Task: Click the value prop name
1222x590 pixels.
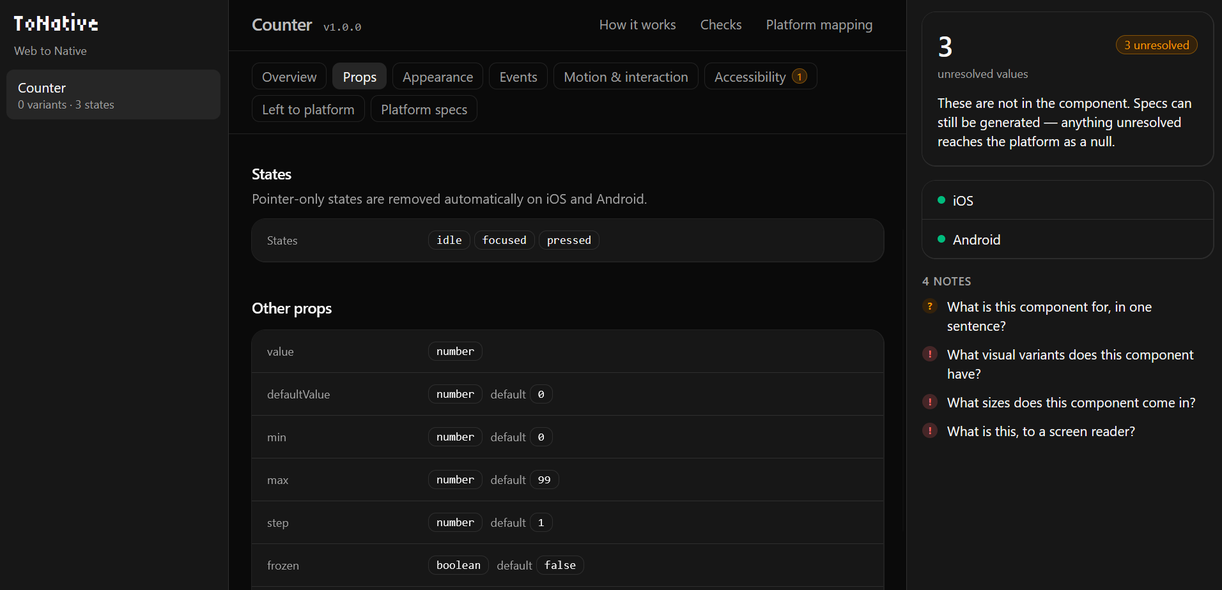Action: (281, 352)
